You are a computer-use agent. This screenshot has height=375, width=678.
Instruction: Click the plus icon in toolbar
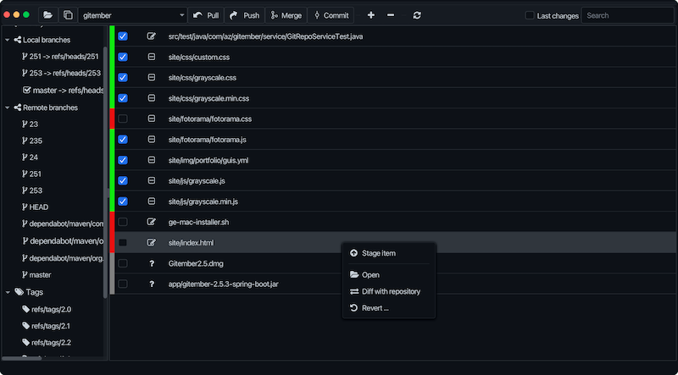pos(370,15)
